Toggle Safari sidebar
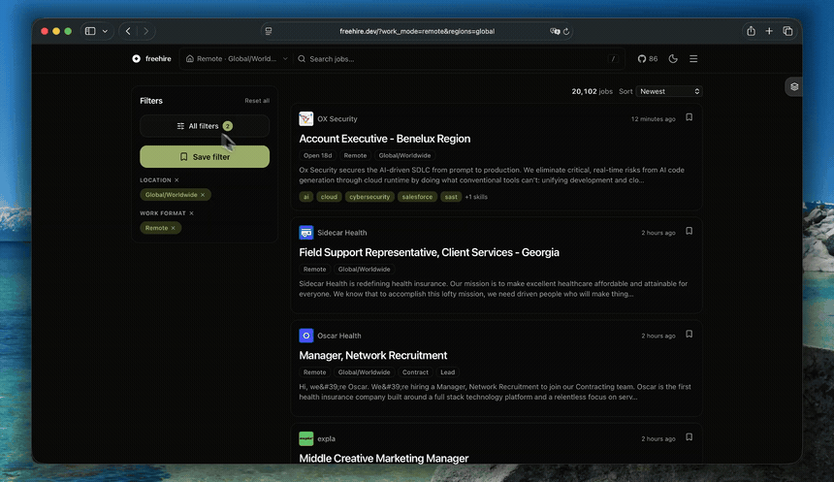The width and height of the screenshot is (834, 482). 90,31
